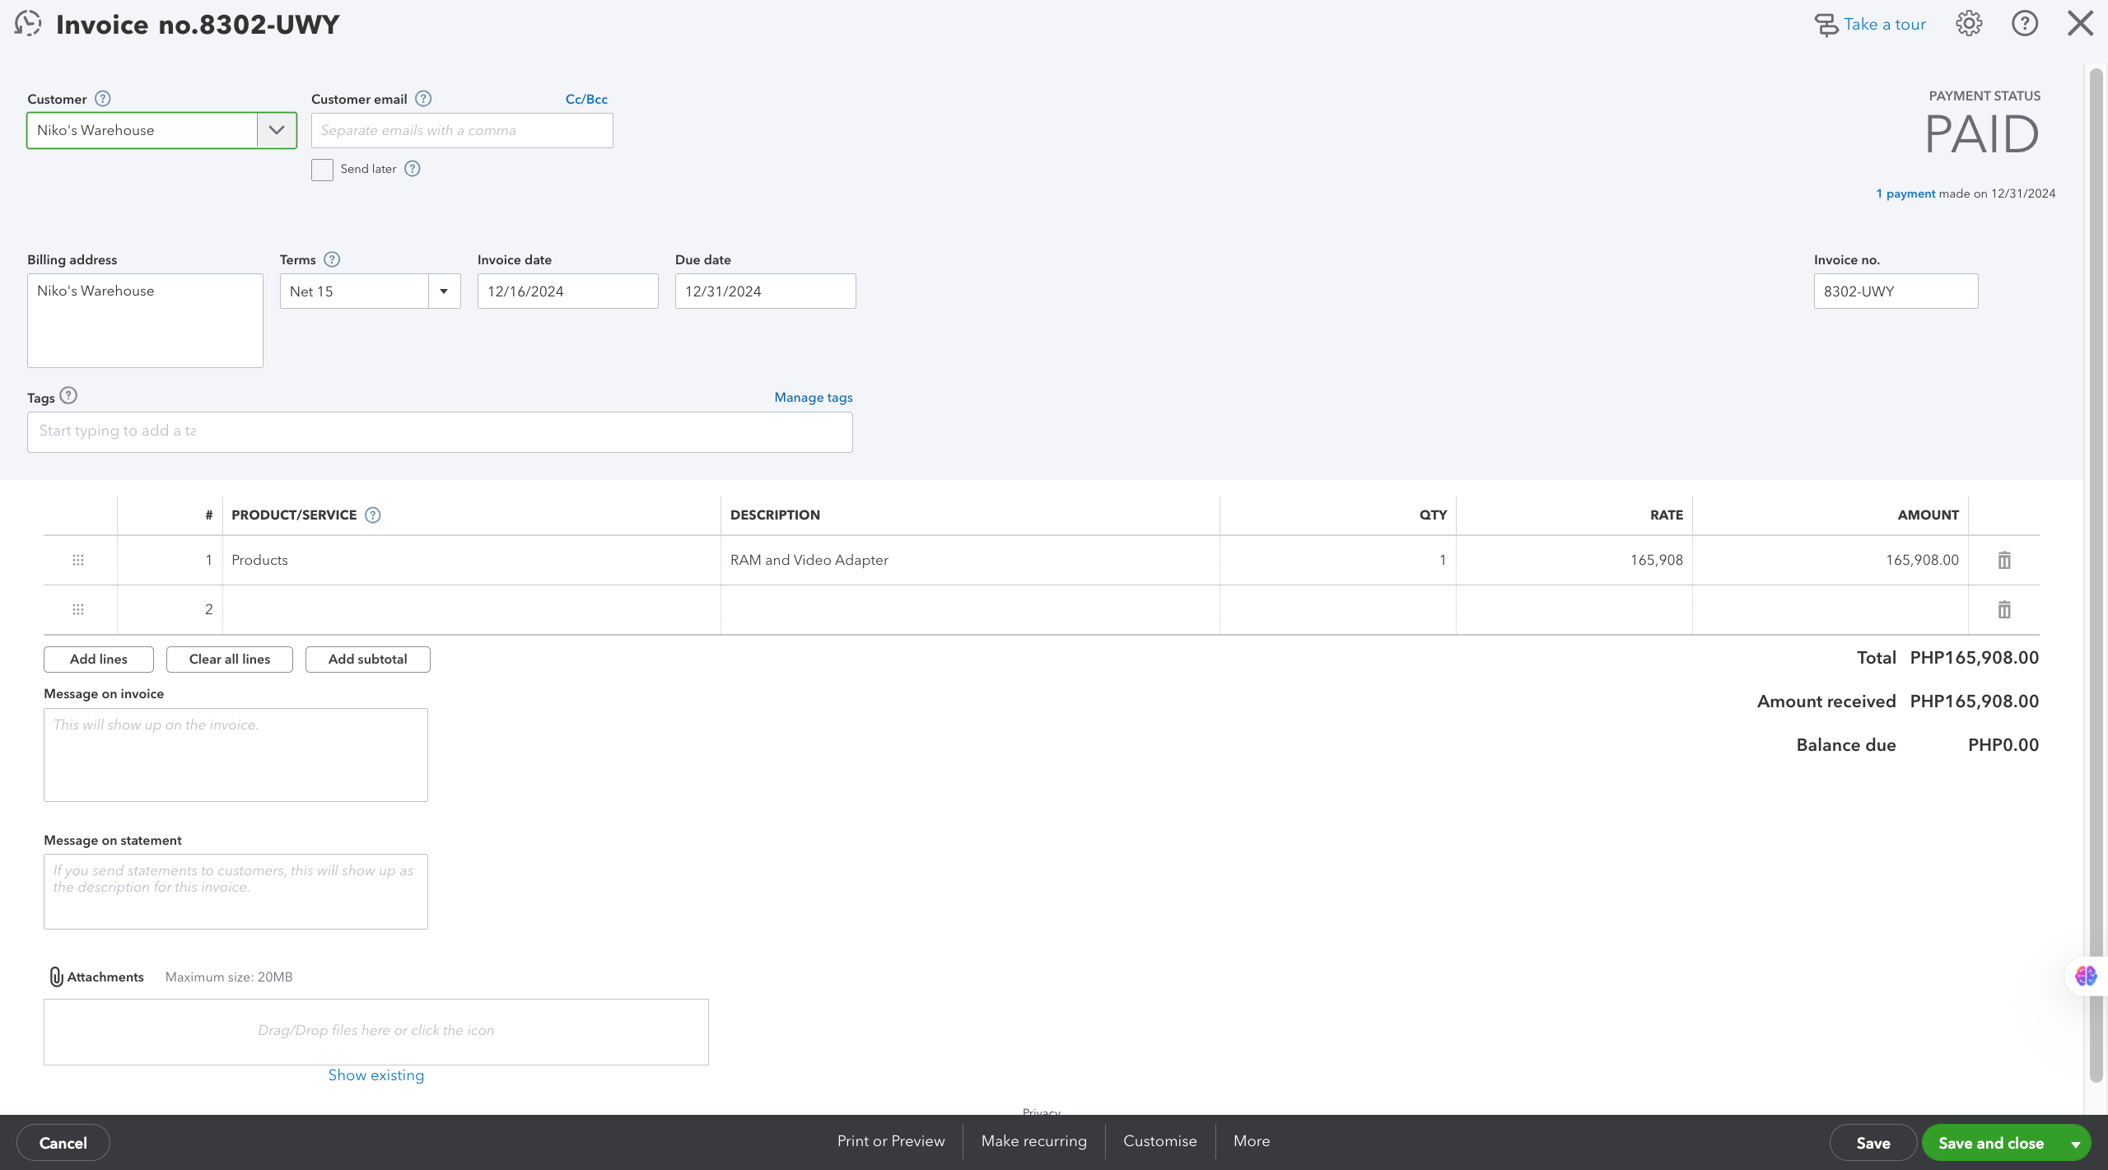Click the Attachments paperclip icon
This screenshot has height=1170, width=2108.
[56, 977]
